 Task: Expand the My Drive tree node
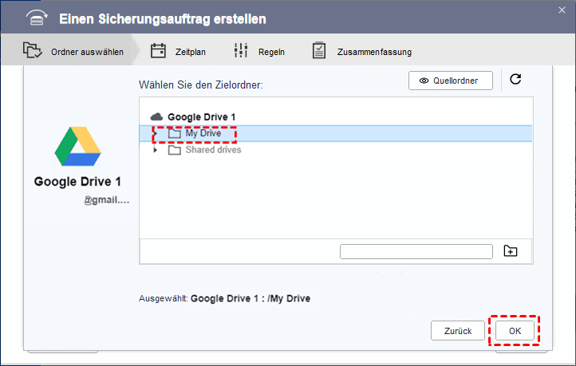coord(155,133)
